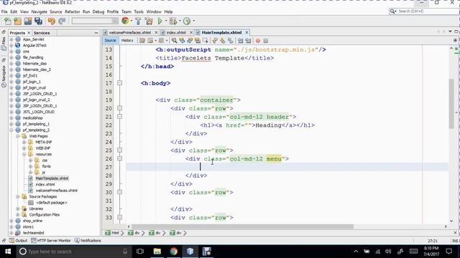The width and height of the screenshot is (460, 258).
Task: Click the Redo toolbar icon
Action: tap(62, 21)
